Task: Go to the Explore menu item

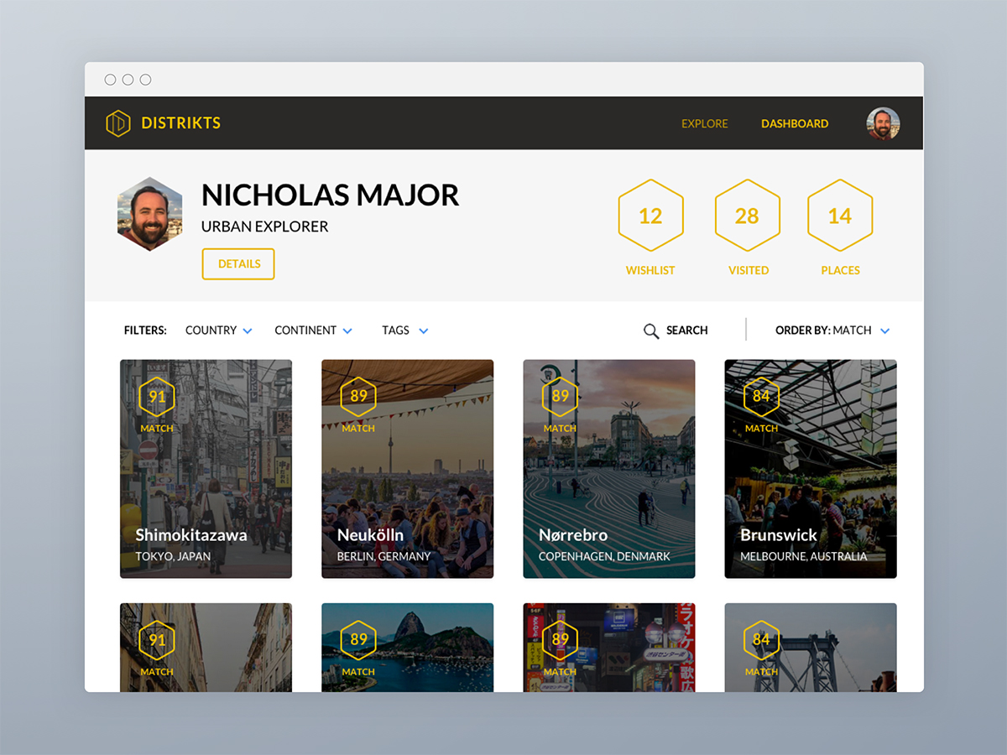Action: click(704, 123)
